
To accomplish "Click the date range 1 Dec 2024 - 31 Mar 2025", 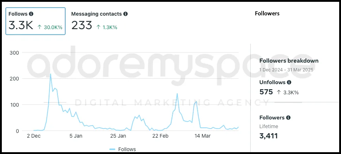I will (x=286, y=70).
